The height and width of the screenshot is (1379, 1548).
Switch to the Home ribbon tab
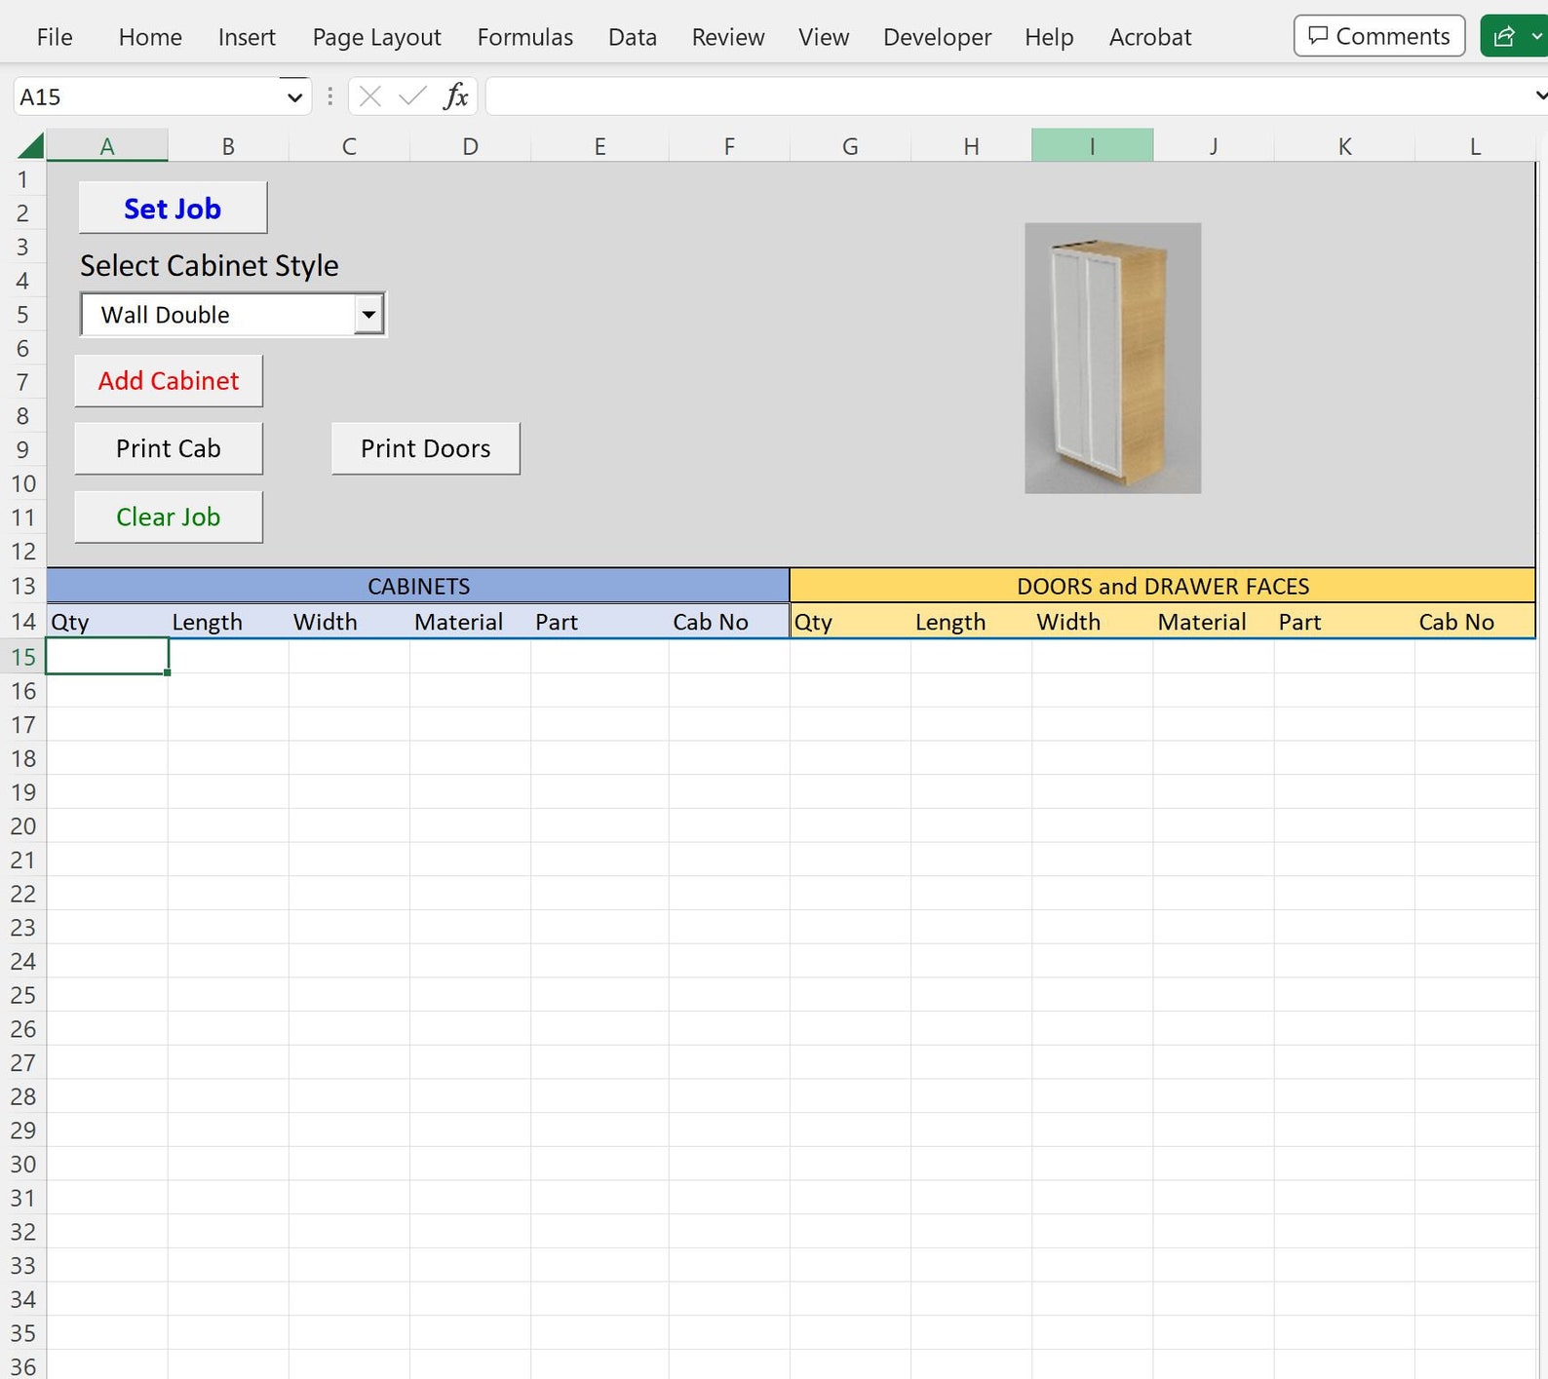click(150, 37)
